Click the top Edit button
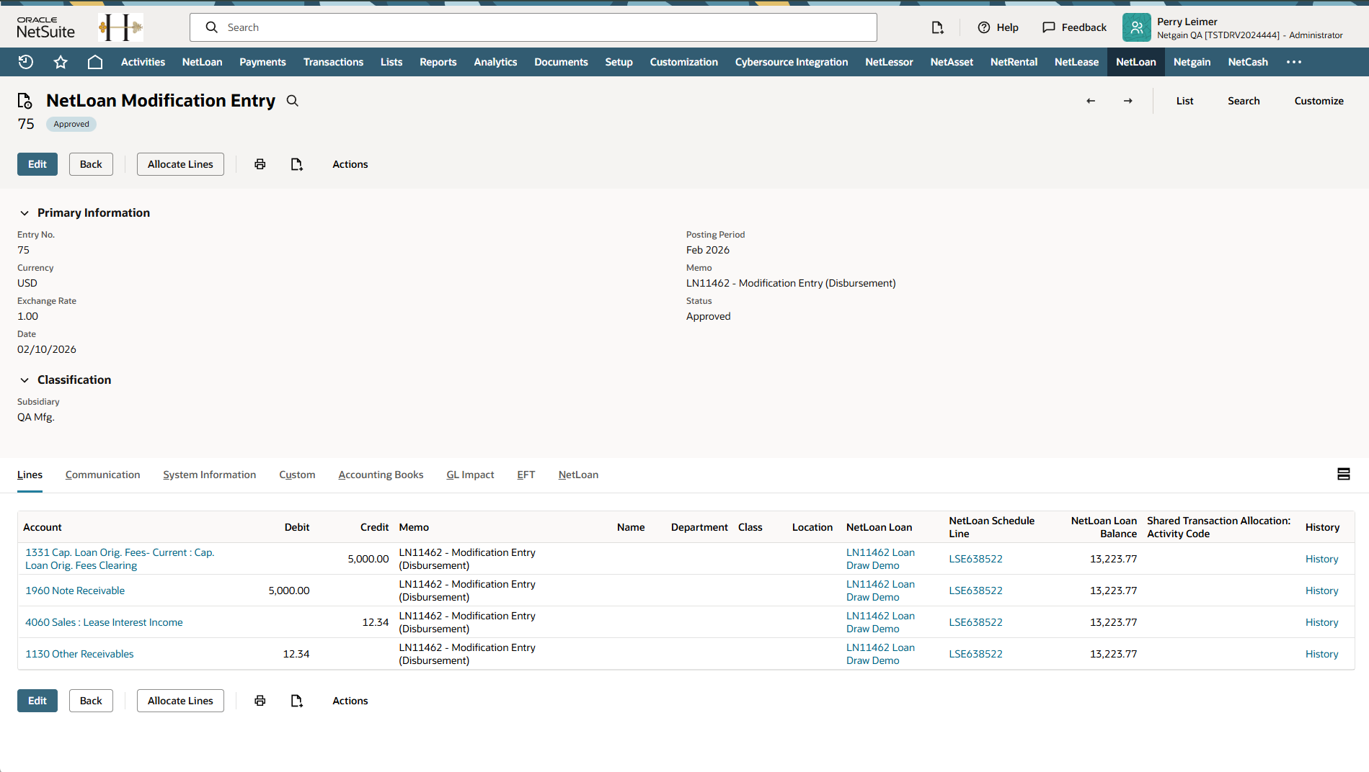The width and height of the screenshot is (1369, 772). coord(37,164)
